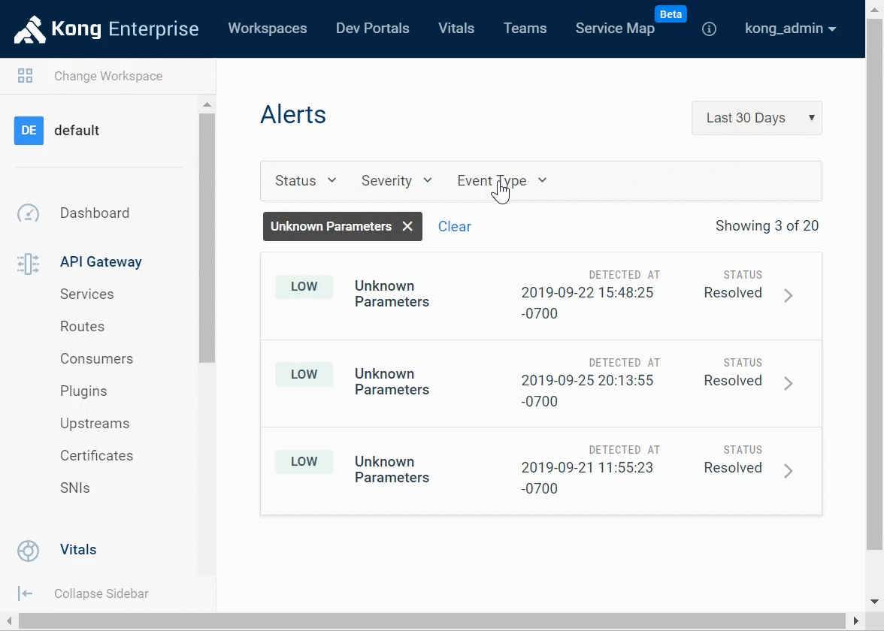Select the default workspace name
This screenshot has height=631, width=884.
(x=77, y=130)
